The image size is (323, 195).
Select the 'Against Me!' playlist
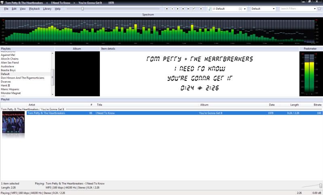(x=8, y=55)
